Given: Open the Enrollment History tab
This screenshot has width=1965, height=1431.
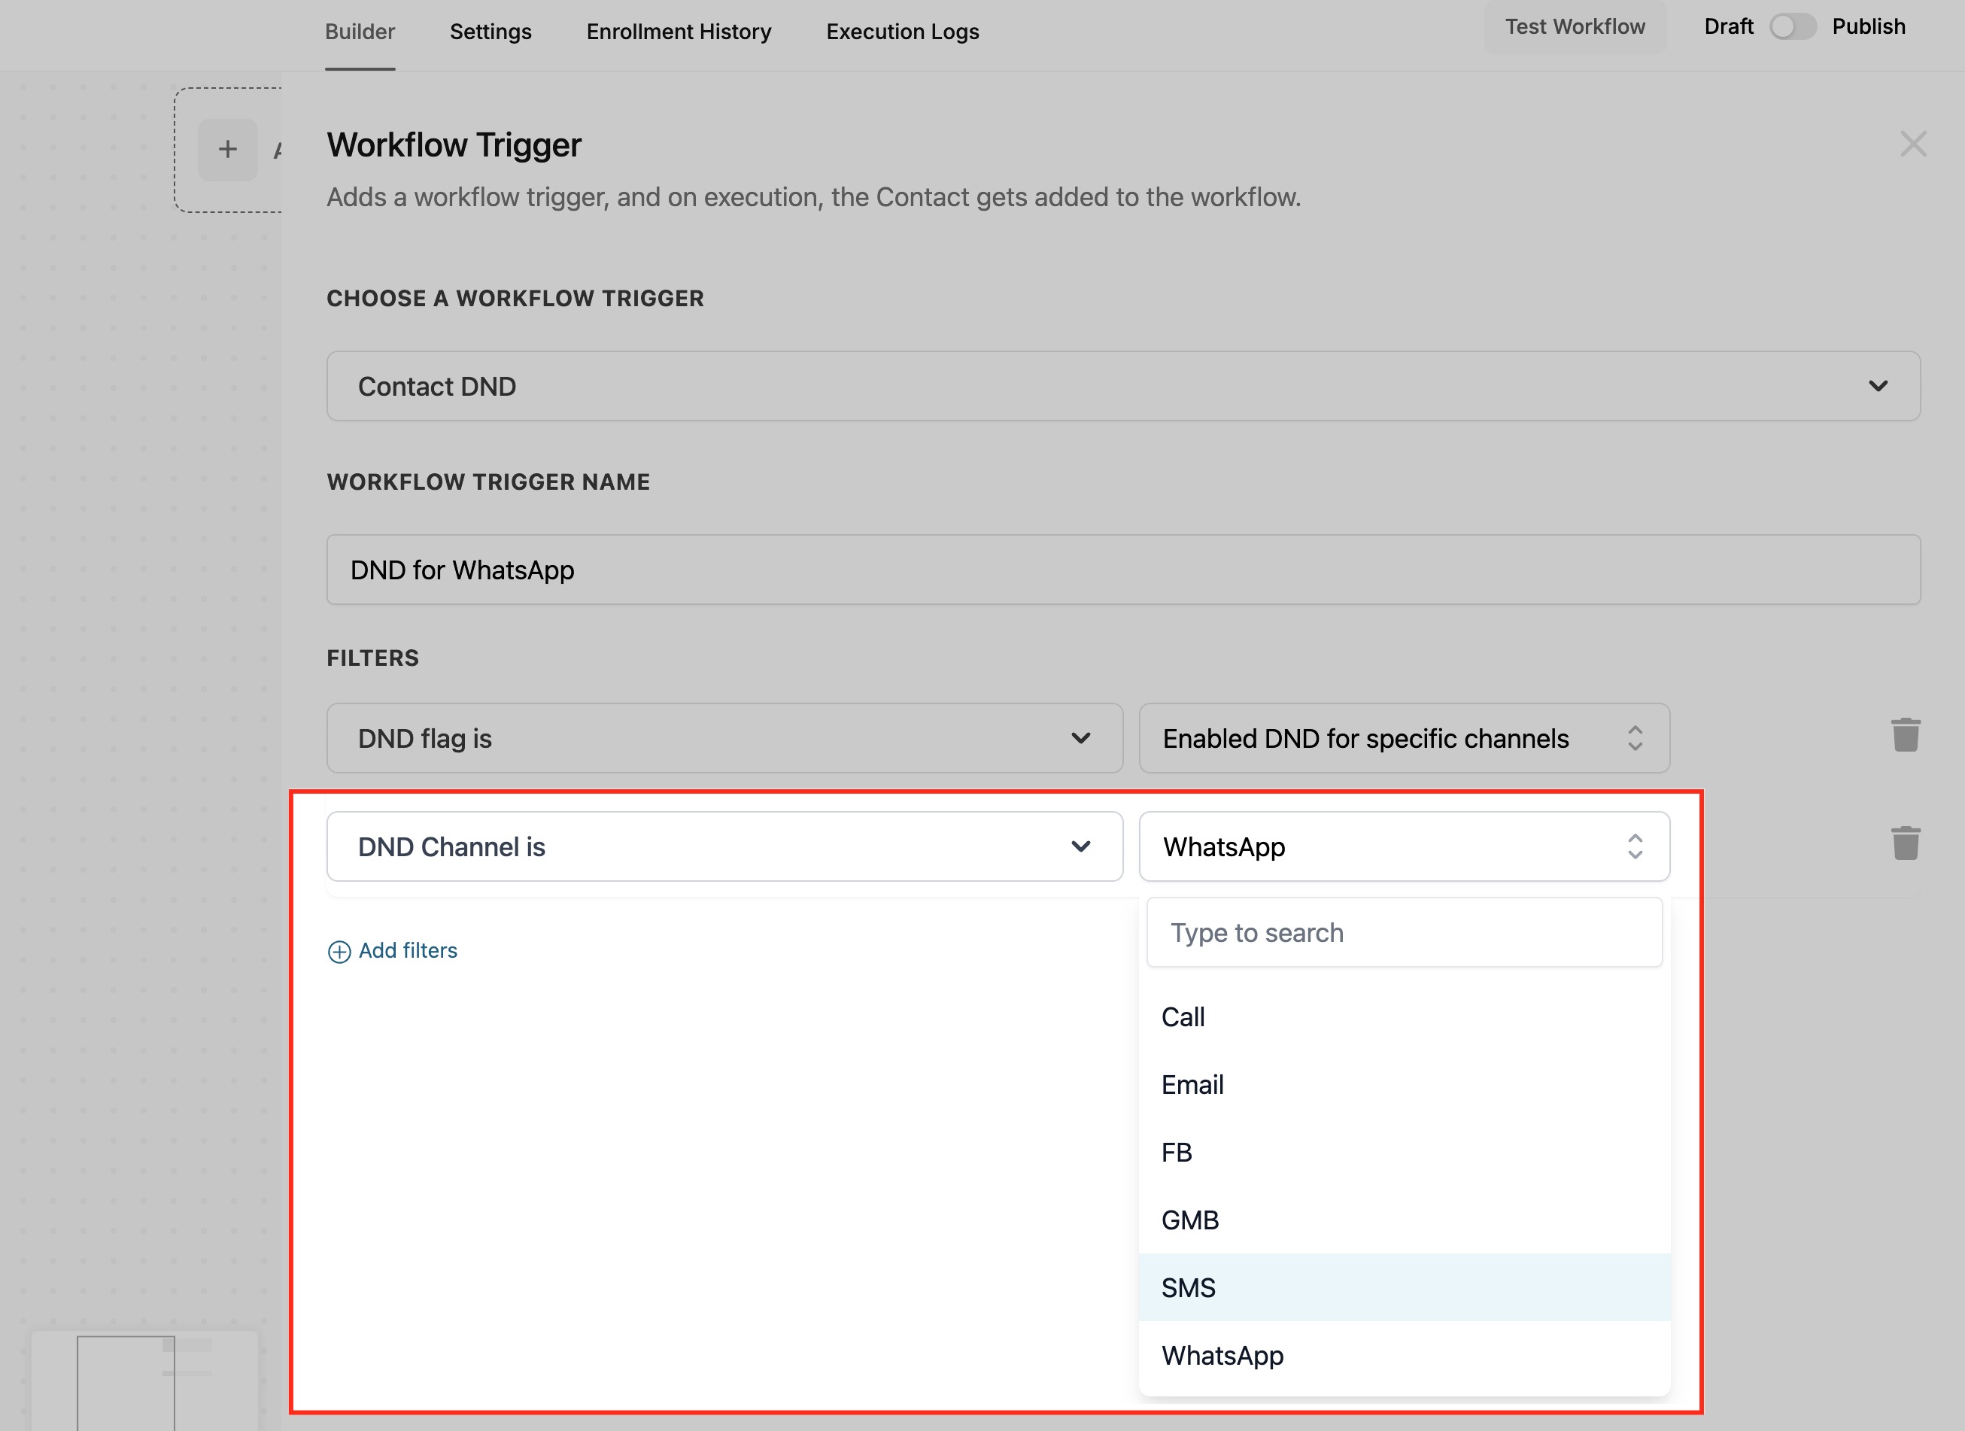Looking at the screenshot, I should (679, 32).
